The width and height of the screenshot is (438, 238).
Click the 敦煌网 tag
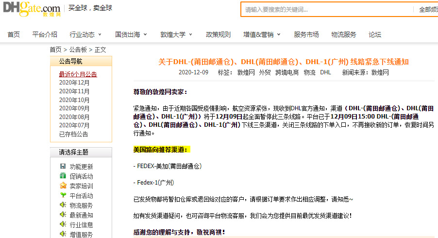pos(246,73)
